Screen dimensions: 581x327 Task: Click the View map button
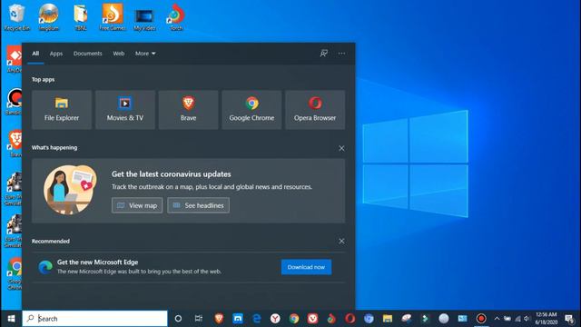pyautogui.click(x=137, y=205)
